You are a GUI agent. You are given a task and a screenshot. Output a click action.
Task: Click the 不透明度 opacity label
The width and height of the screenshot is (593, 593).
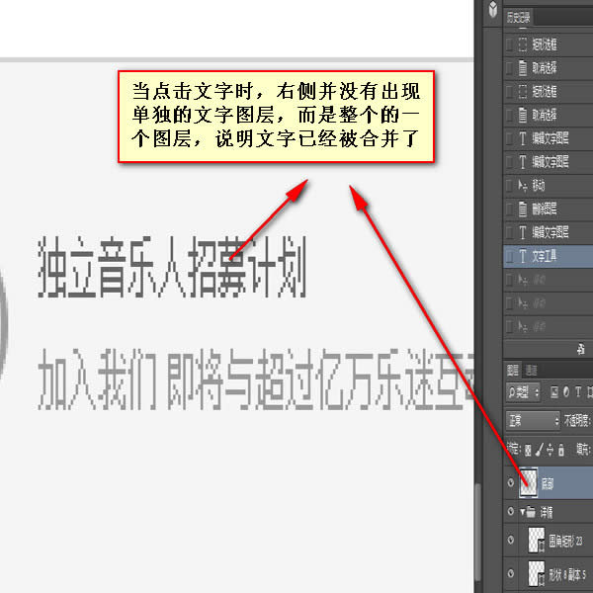577,421
